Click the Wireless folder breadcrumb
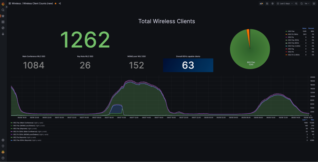The width and height of the screenshot is (318, 162). [16, 3]
